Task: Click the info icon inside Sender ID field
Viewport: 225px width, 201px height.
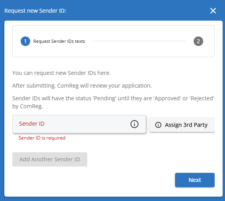Action: click(x=134, y=124)
